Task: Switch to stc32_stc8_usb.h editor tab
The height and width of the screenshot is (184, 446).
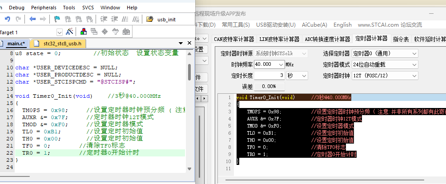Action: tap(58, 44)
